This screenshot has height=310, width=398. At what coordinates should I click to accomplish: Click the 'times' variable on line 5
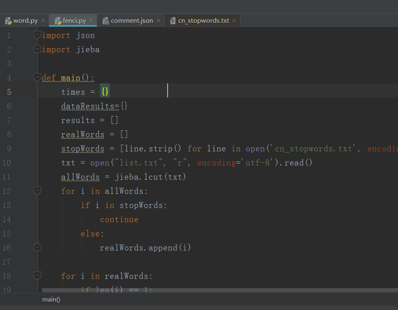coord(73,92)
